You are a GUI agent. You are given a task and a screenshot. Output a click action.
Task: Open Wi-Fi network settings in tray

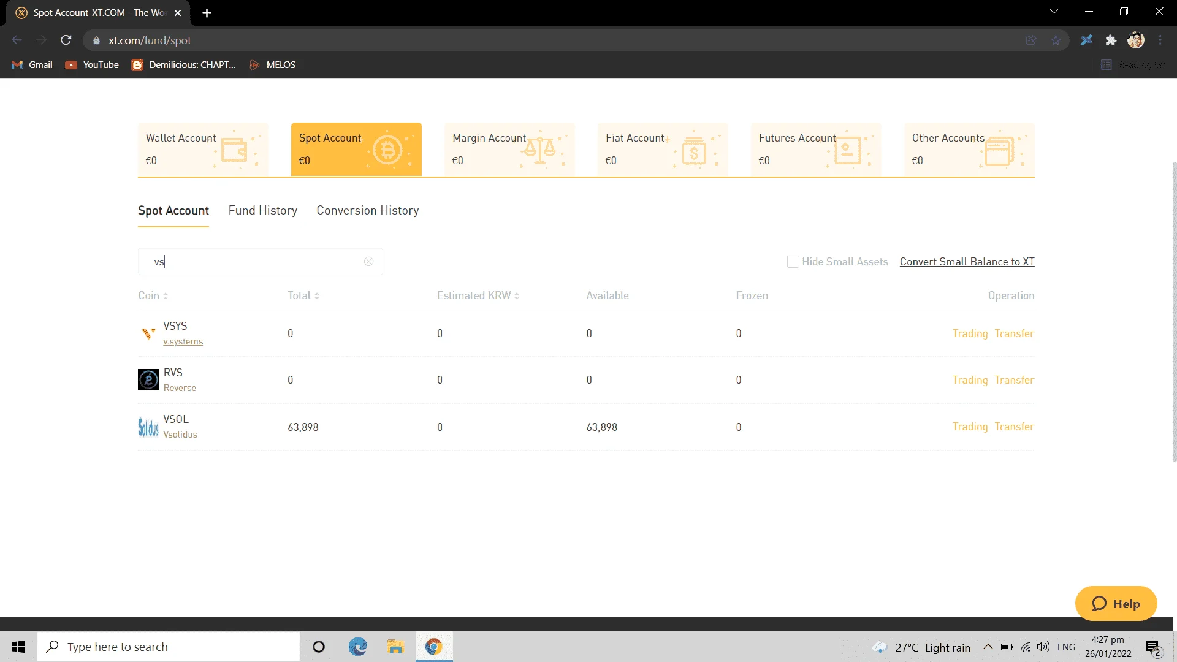(x=1025, y=647)
